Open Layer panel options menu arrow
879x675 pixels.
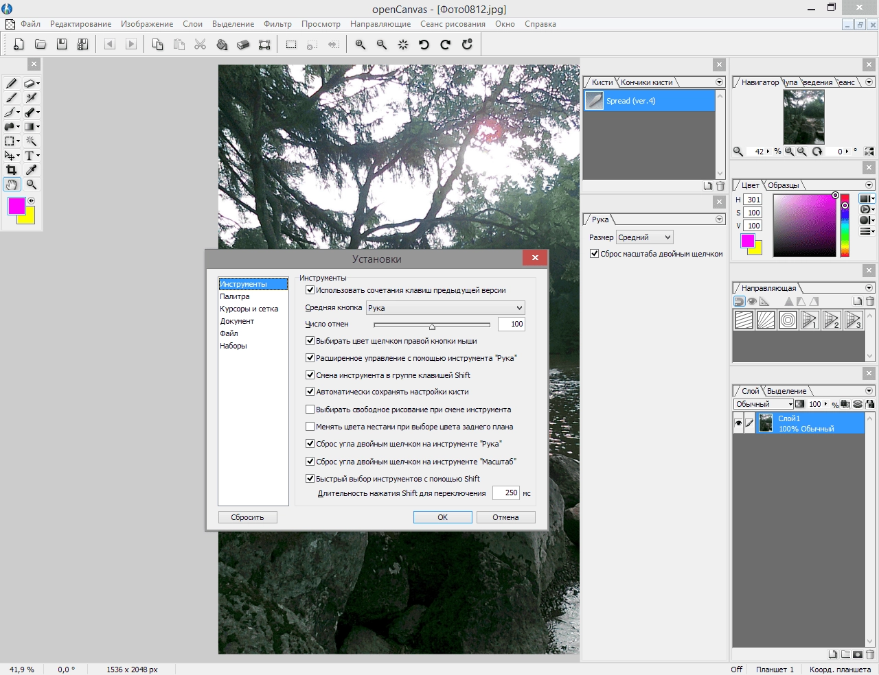pos(869,391)
